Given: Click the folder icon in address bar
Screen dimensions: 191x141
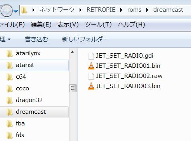Looking at the screenshot, I should 24,10.
